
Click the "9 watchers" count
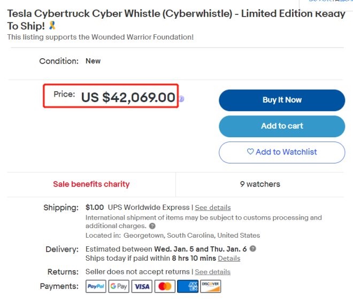click(x=260, y=184)
